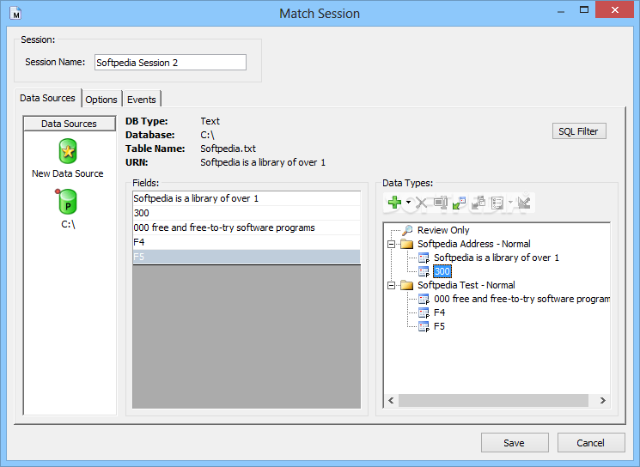Click the field icon next to the highlighted 300
Screen dimensions: 640x467
coord(424,271)
